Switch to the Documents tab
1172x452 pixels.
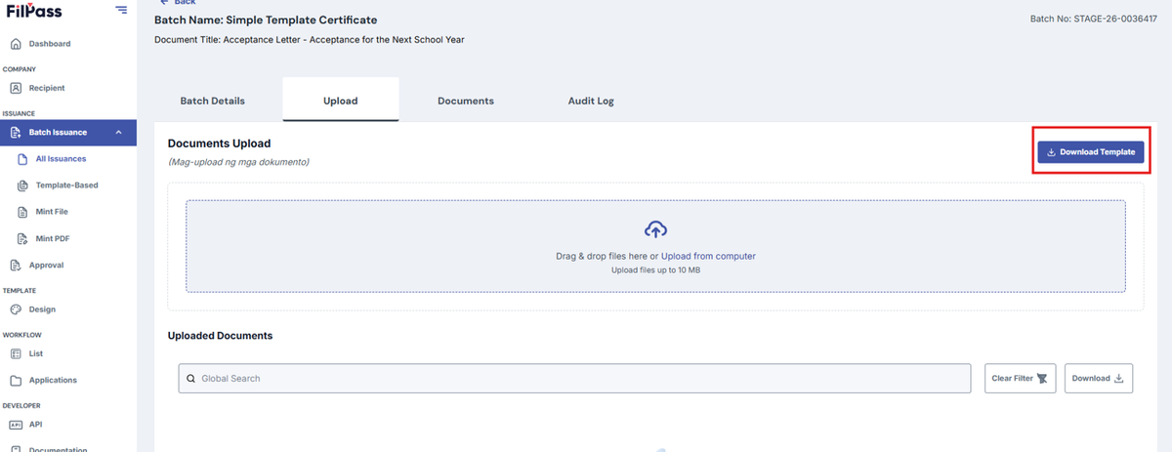(465, 101)
